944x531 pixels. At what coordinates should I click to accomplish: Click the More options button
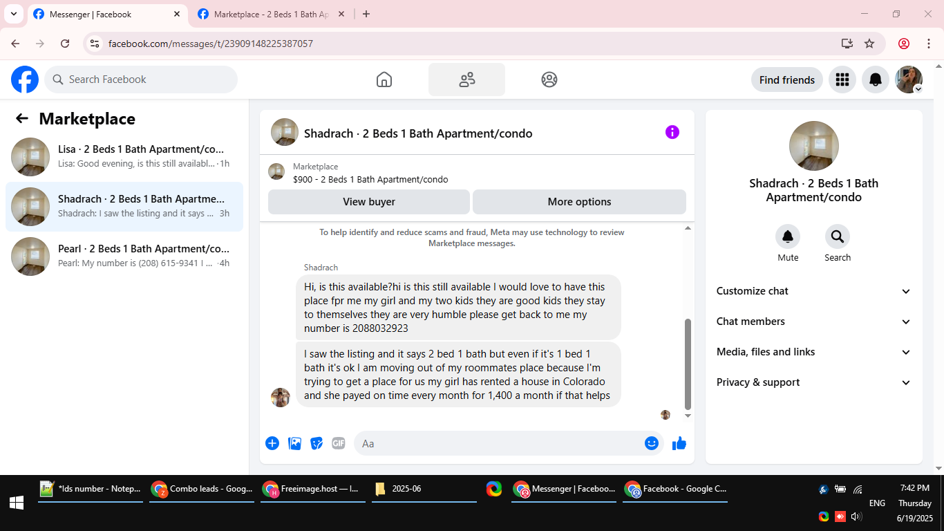pyautogui.click(x=579, y=202)
